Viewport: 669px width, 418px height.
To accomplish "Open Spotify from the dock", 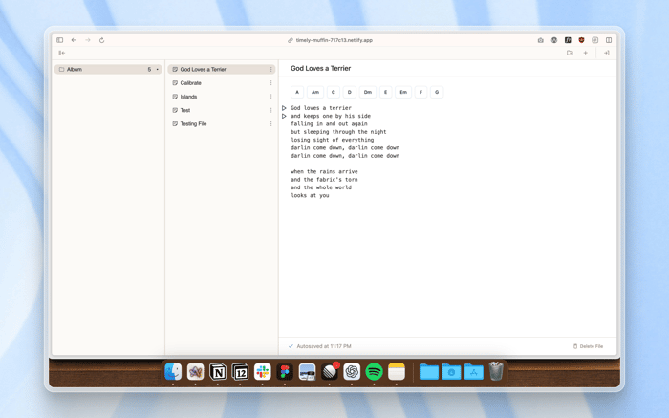I will (x=375, y=372).
